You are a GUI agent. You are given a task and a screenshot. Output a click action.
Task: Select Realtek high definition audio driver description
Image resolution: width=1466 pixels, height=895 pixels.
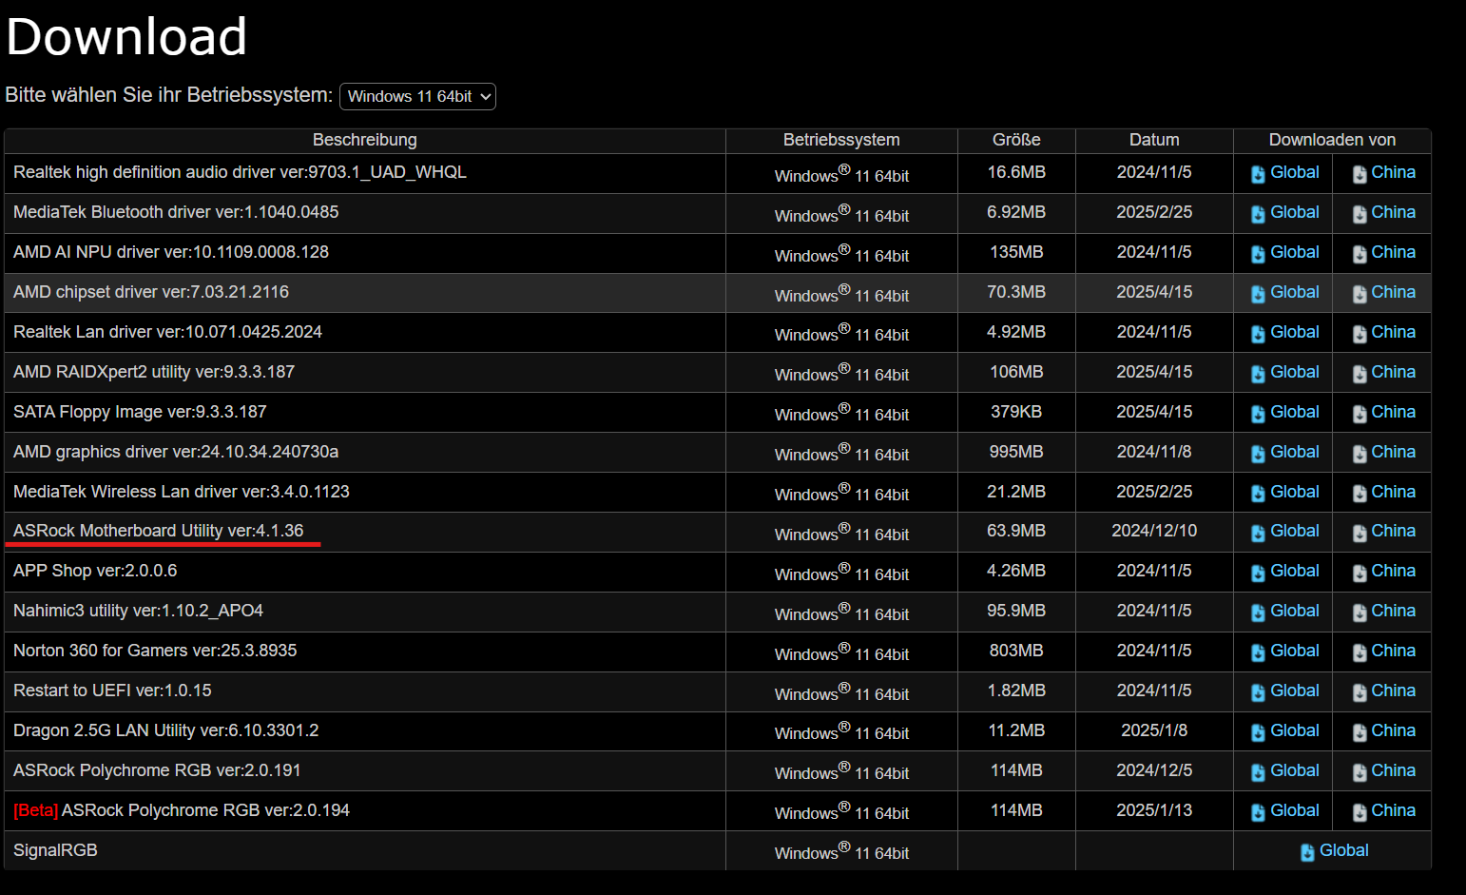[x=240, y=172]
